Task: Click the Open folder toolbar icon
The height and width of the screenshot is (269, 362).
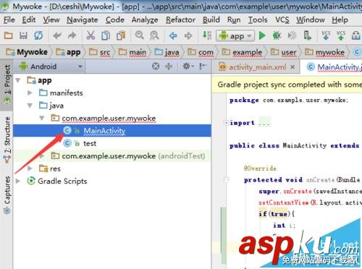Action: (9, 35)
